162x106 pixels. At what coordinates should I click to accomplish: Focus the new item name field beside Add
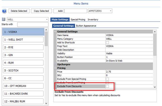[76, 11]
